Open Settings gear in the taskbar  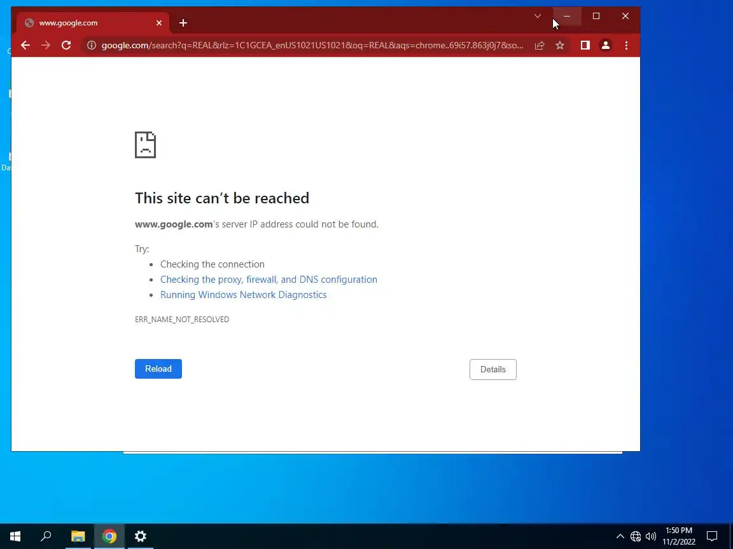coord(141,536)
